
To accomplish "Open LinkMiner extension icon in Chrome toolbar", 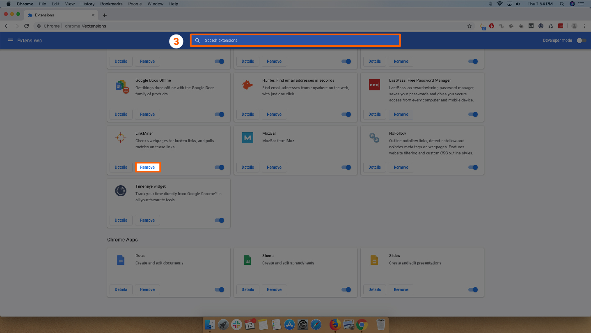I will (482, 26).
